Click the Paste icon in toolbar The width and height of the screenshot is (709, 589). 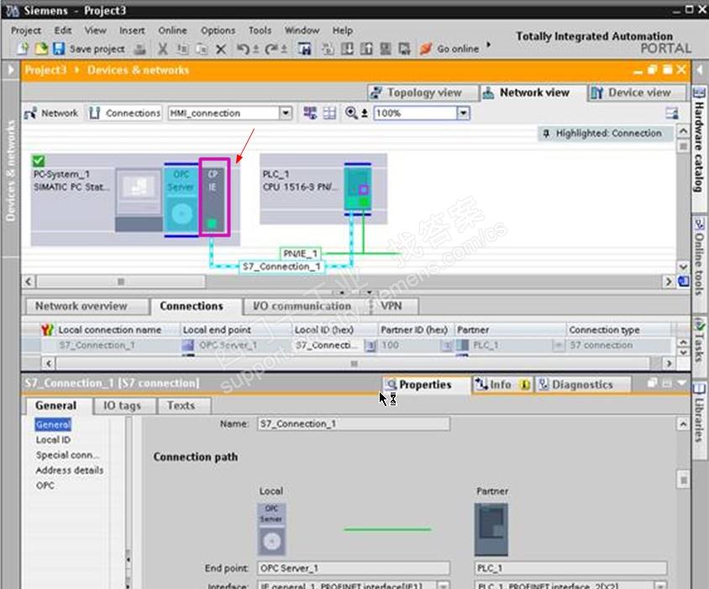pos(202,49)
